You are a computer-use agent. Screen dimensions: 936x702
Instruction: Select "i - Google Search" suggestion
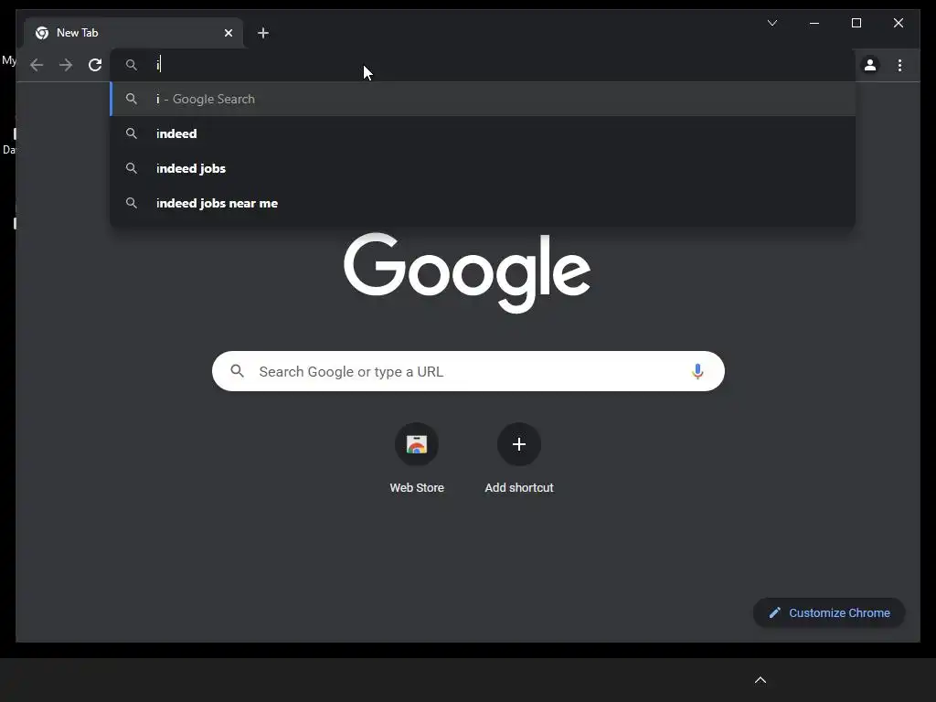[483, 99]
